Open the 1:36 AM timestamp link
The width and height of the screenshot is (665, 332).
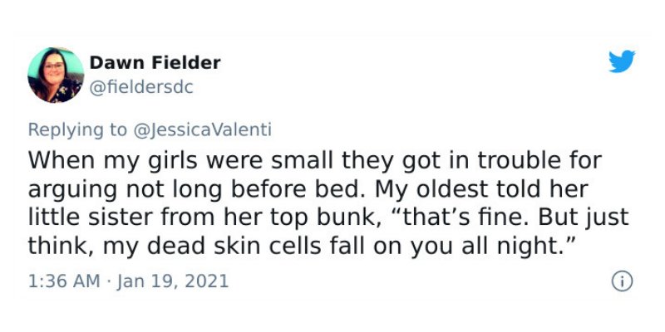coord(64,281)
